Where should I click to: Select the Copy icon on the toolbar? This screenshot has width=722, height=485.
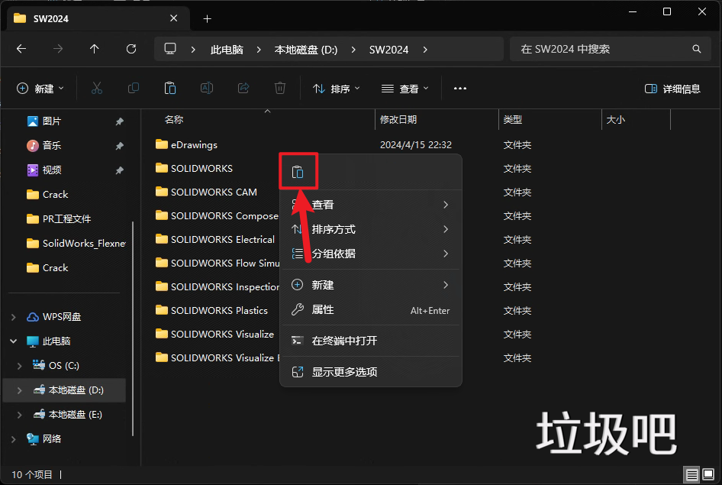(133, 88)
